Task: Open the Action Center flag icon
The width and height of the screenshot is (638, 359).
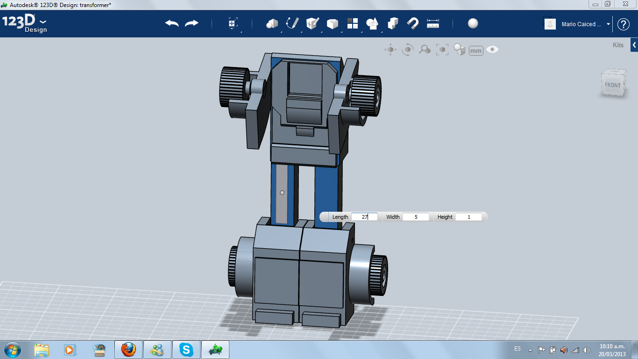Action: coord(542,350)
